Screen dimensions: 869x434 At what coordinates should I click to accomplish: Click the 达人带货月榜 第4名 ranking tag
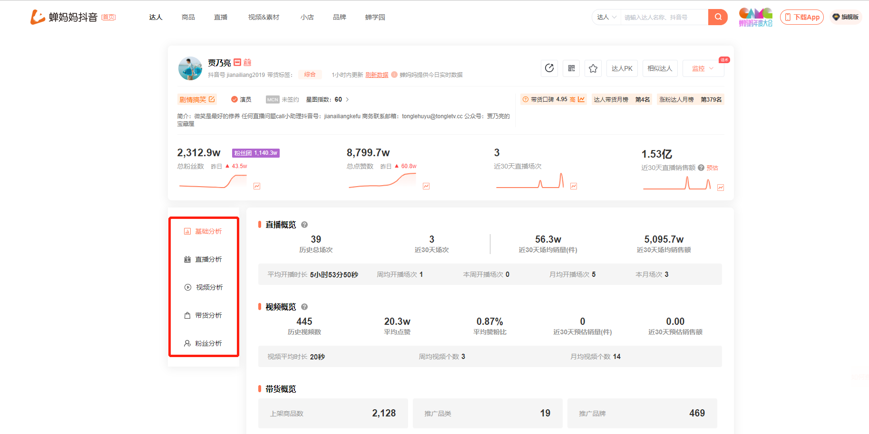point(622,99)
